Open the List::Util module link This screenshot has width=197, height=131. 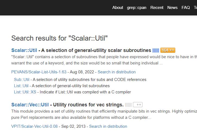point(21,86)
